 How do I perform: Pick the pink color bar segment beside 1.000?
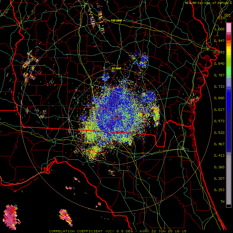(229, 28)
